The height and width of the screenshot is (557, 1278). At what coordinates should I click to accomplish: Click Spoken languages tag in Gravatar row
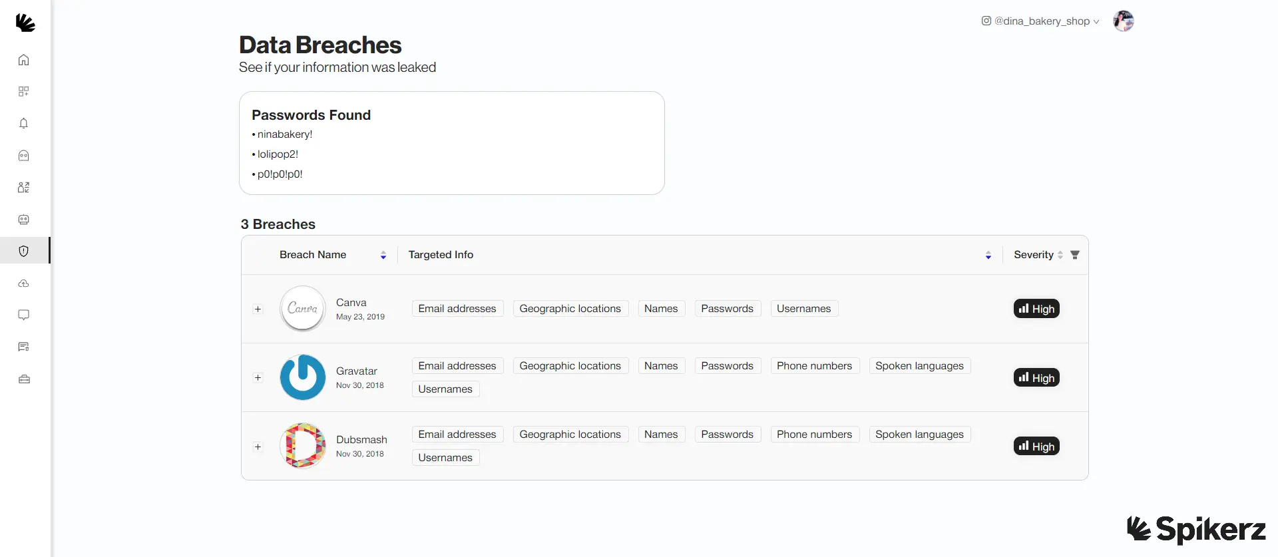pos(920,366)
